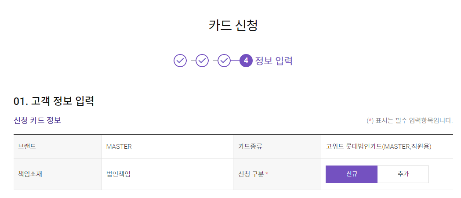Select the 신규 application type
The image size is (461, 198).
coord(351,174)
